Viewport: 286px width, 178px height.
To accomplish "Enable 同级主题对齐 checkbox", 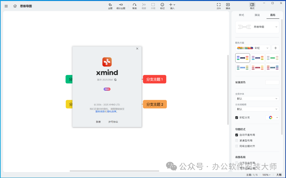I will tap(236, 146).
